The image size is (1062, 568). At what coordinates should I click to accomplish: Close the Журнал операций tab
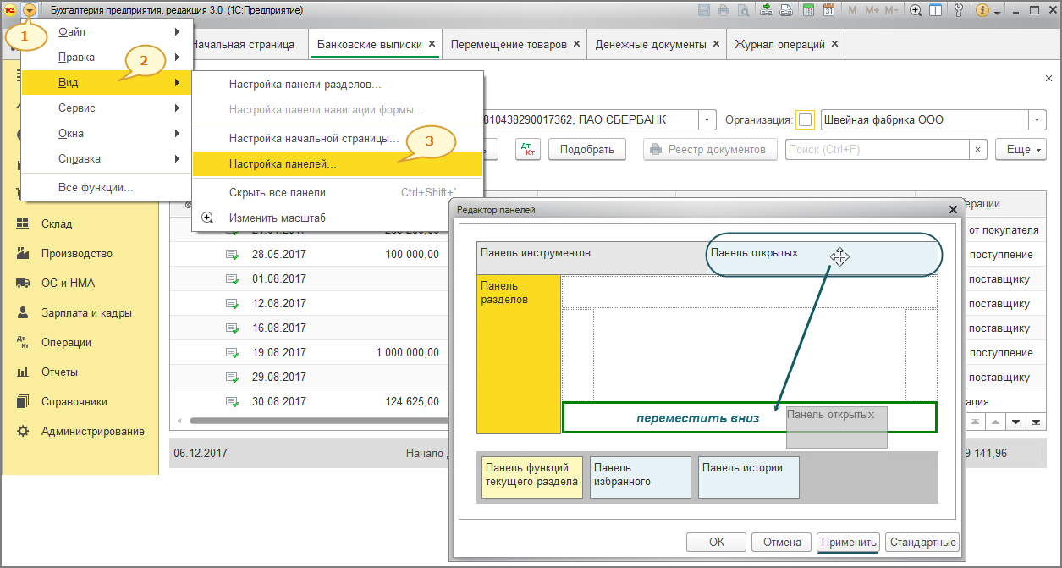834,44
